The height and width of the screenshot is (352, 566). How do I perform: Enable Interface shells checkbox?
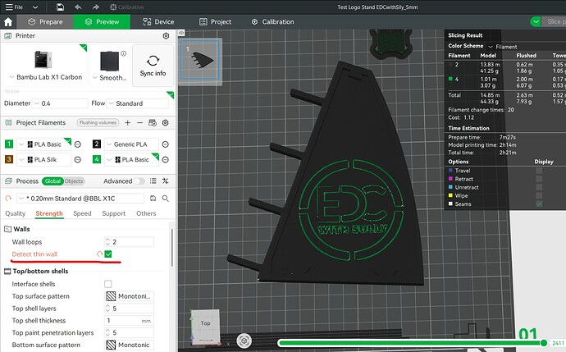108,284
